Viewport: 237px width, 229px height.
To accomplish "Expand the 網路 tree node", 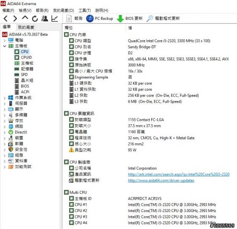I will [5, 127].
